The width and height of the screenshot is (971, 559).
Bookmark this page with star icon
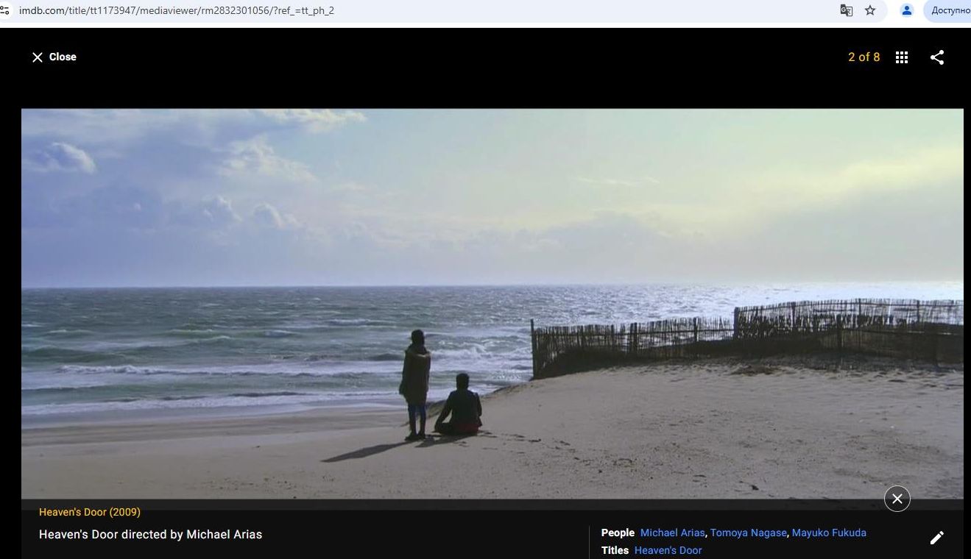coord(870,10)
